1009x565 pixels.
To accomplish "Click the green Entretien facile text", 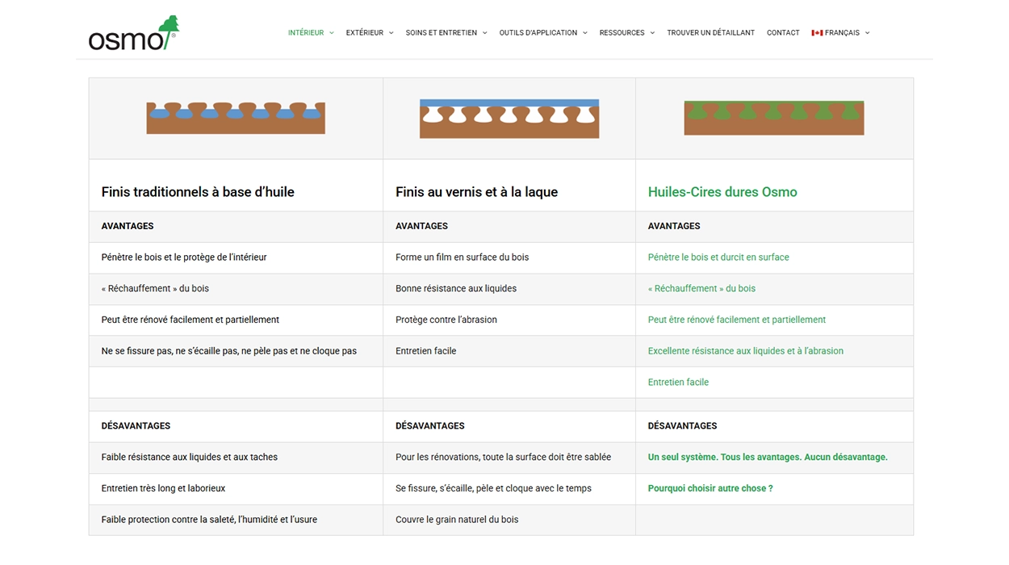I will pos(678,383).
